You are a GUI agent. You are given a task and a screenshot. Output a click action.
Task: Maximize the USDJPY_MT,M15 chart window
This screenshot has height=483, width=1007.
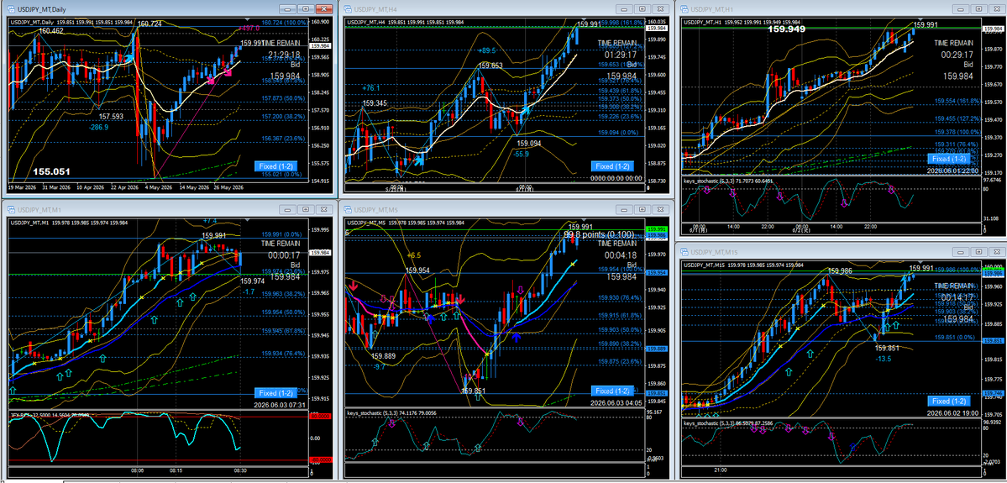978,251
